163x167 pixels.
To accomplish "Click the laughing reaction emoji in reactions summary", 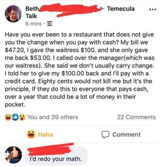I will tap(7, 117).
